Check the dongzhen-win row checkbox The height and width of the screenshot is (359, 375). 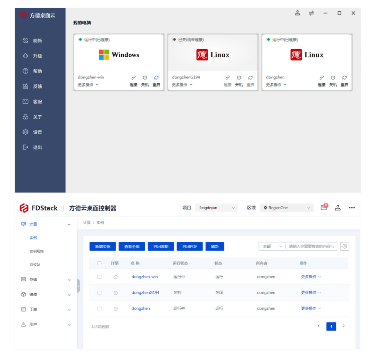pos(99,277)
